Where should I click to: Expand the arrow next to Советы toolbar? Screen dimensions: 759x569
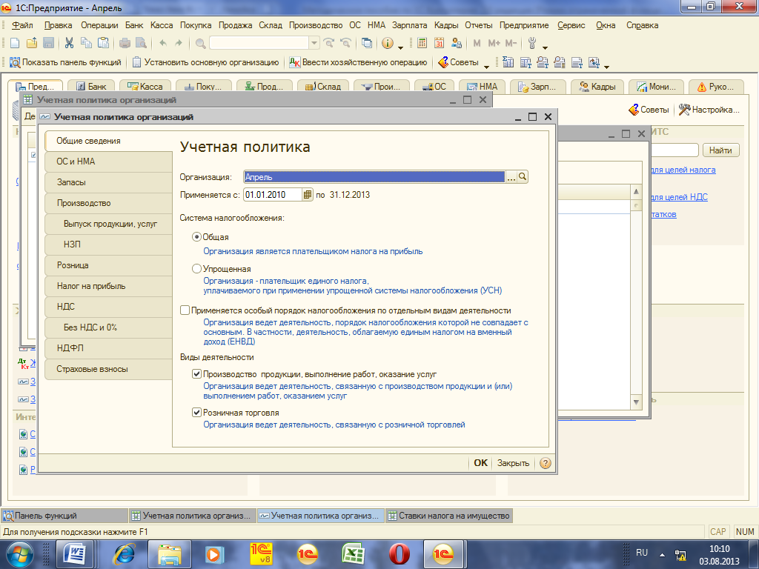(x=486, y=67)
